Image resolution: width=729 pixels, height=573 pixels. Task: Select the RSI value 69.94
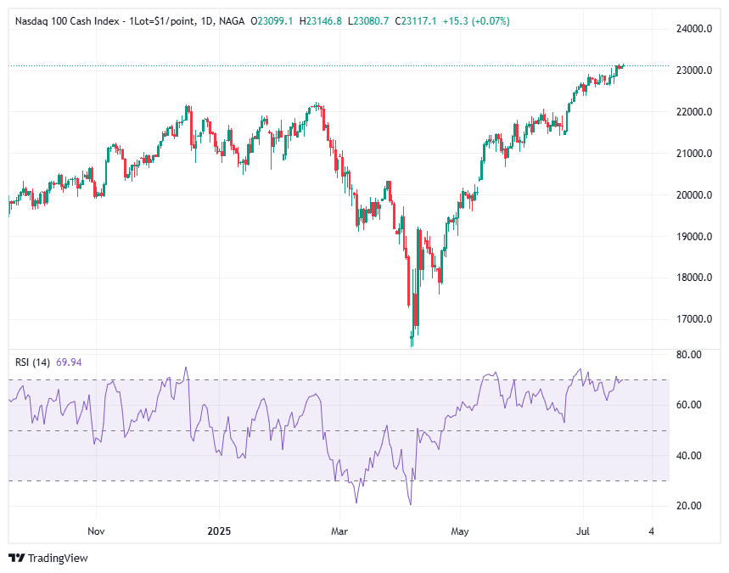point(69,362)
